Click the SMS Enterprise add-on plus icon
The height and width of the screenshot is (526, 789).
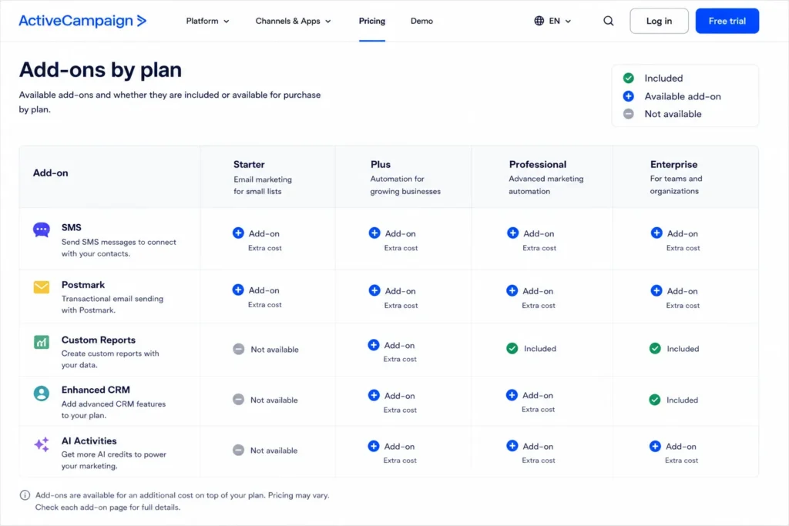(656, 233)
